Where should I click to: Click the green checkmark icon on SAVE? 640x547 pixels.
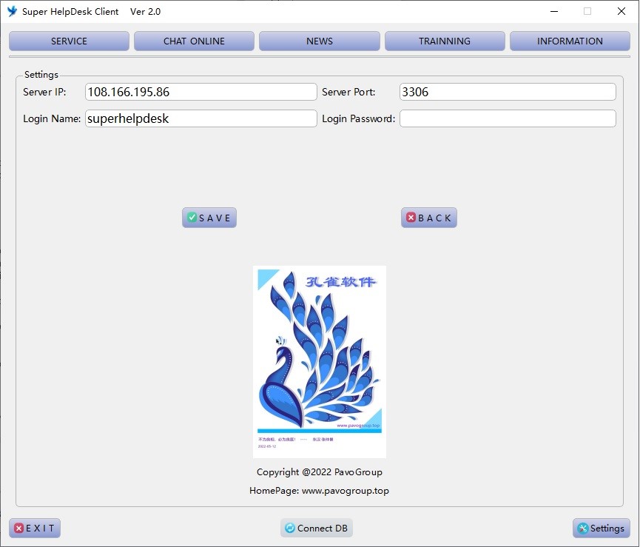(192, 218)
